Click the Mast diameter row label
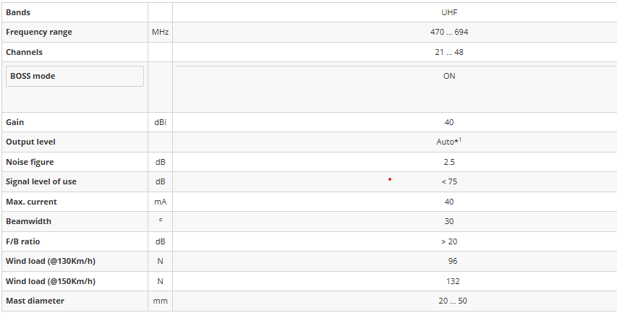The width and height of the screenshot is (617, 313). coord(35,301)
